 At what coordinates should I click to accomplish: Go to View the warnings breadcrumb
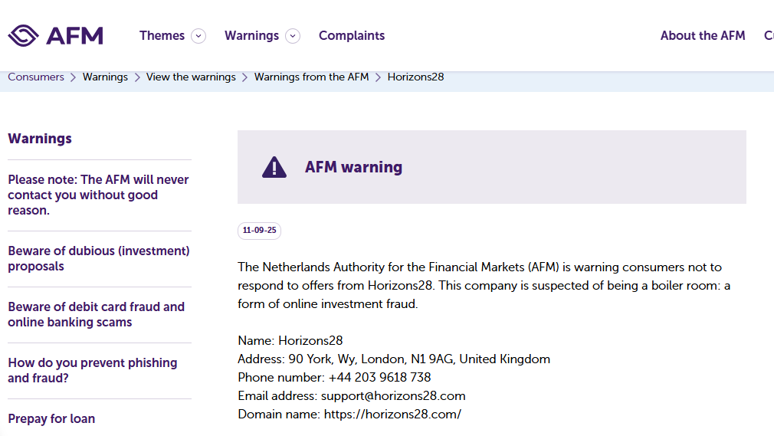pos(191,77)
